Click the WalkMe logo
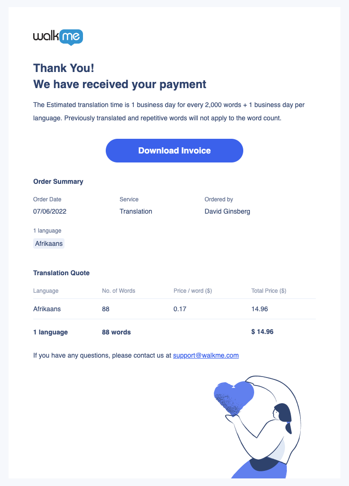This screenshot has width=349, height=486. point(58,36)
